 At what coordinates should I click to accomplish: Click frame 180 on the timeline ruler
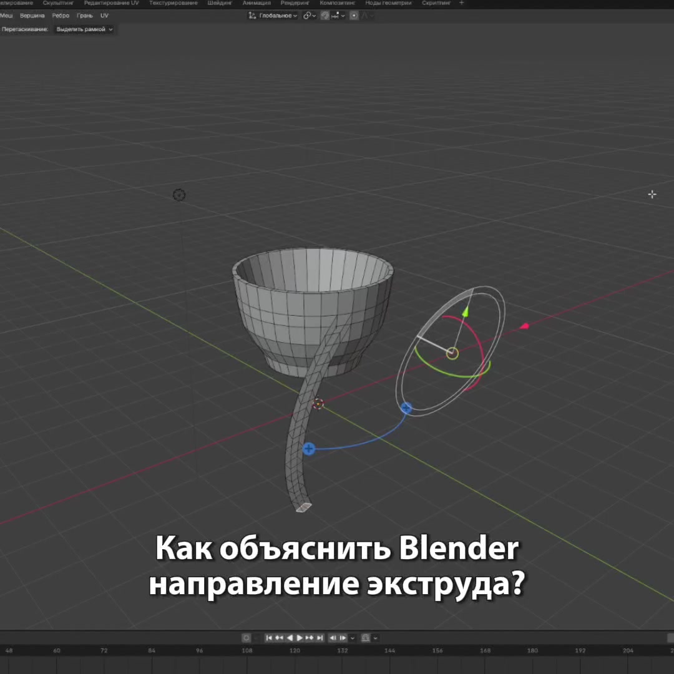pyautogui.click(x=532, y=651)
